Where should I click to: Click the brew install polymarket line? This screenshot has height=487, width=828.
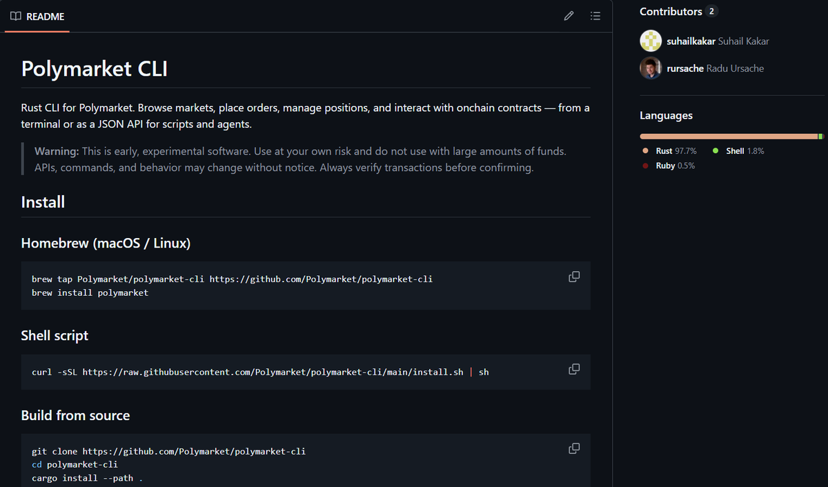[90, 293]
